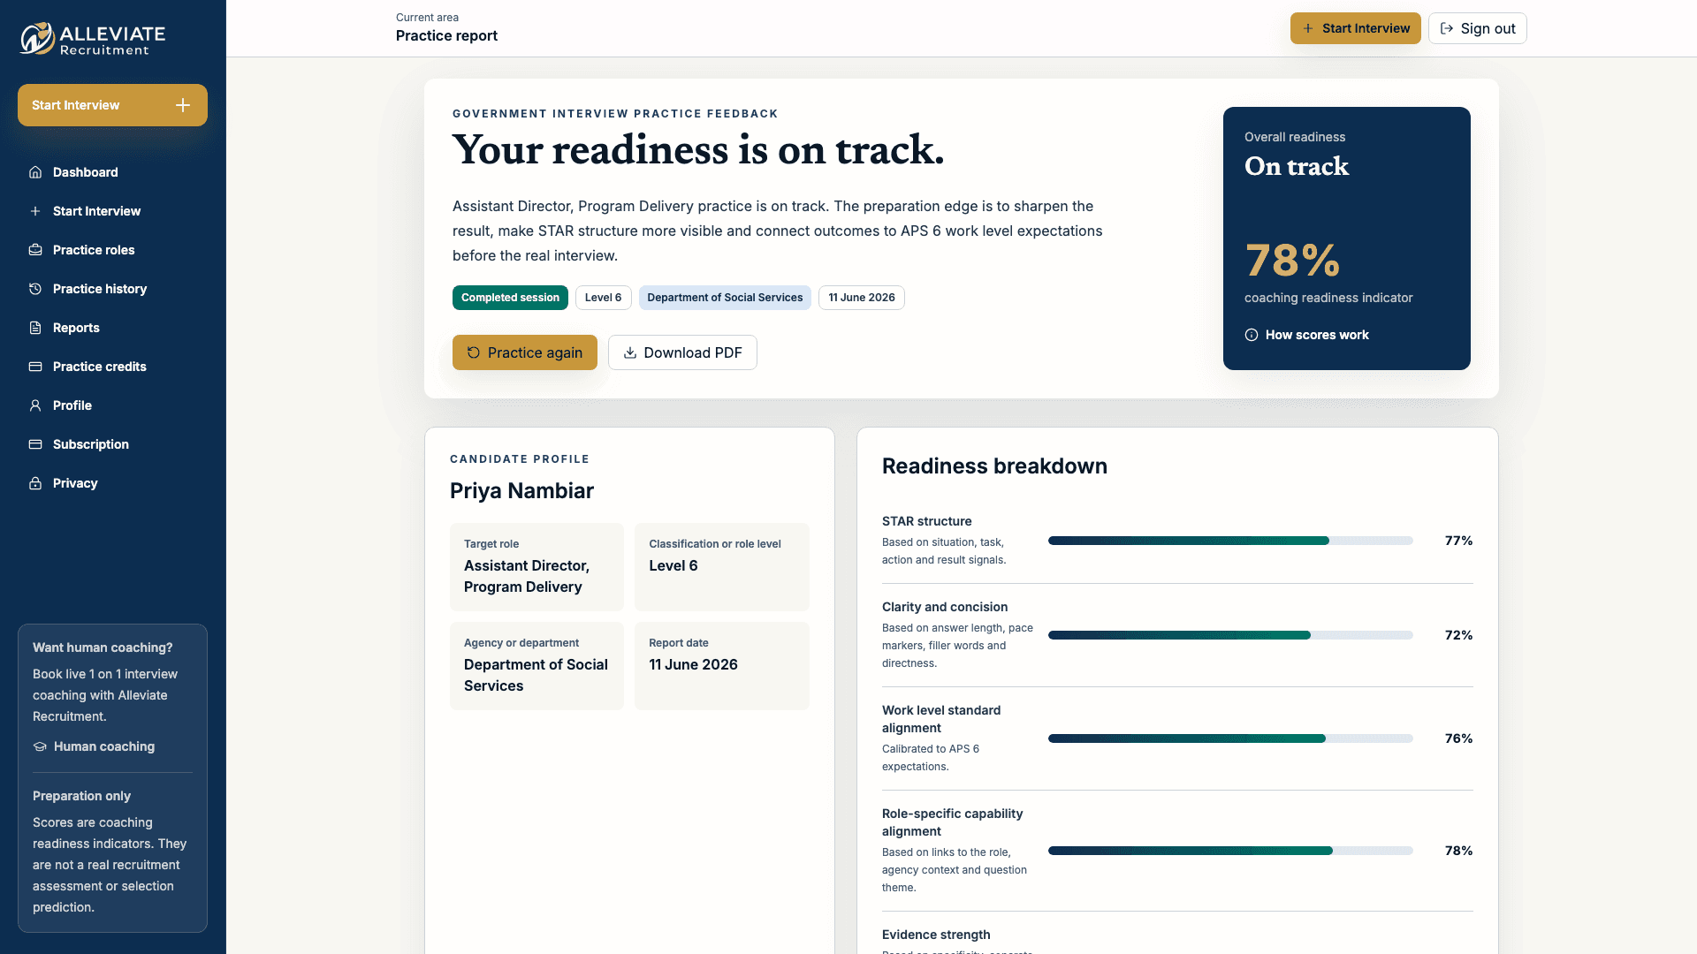Click the Practice again refresh icon
Image resolution: width=1697 pixels, height=954 pixels.
tap(474, 352)
